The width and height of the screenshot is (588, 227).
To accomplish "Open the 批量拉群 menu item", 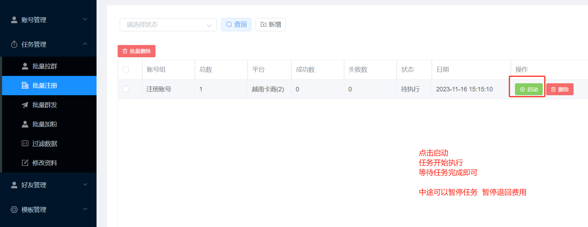I will coord(45,66).
